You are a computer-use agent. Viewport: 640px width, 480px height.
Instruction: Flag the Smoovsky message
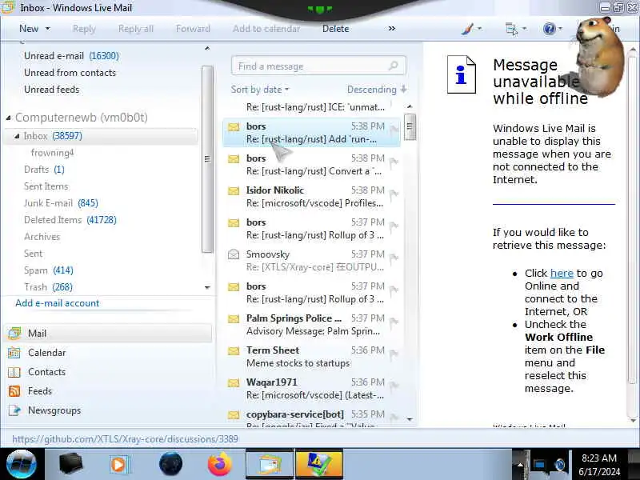[394, 259]
